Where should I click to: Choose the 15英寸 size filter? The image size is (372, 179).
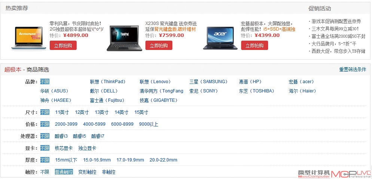[141, 112]
